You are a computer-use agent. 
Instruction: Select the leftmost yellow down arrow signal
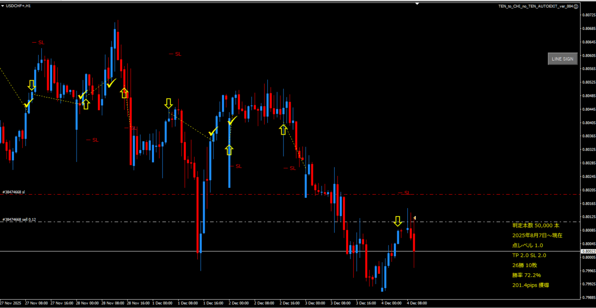coord(32,85)
